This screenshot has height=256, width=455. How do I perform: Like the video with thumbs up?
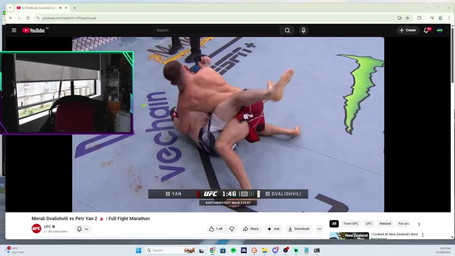(216, 229)
